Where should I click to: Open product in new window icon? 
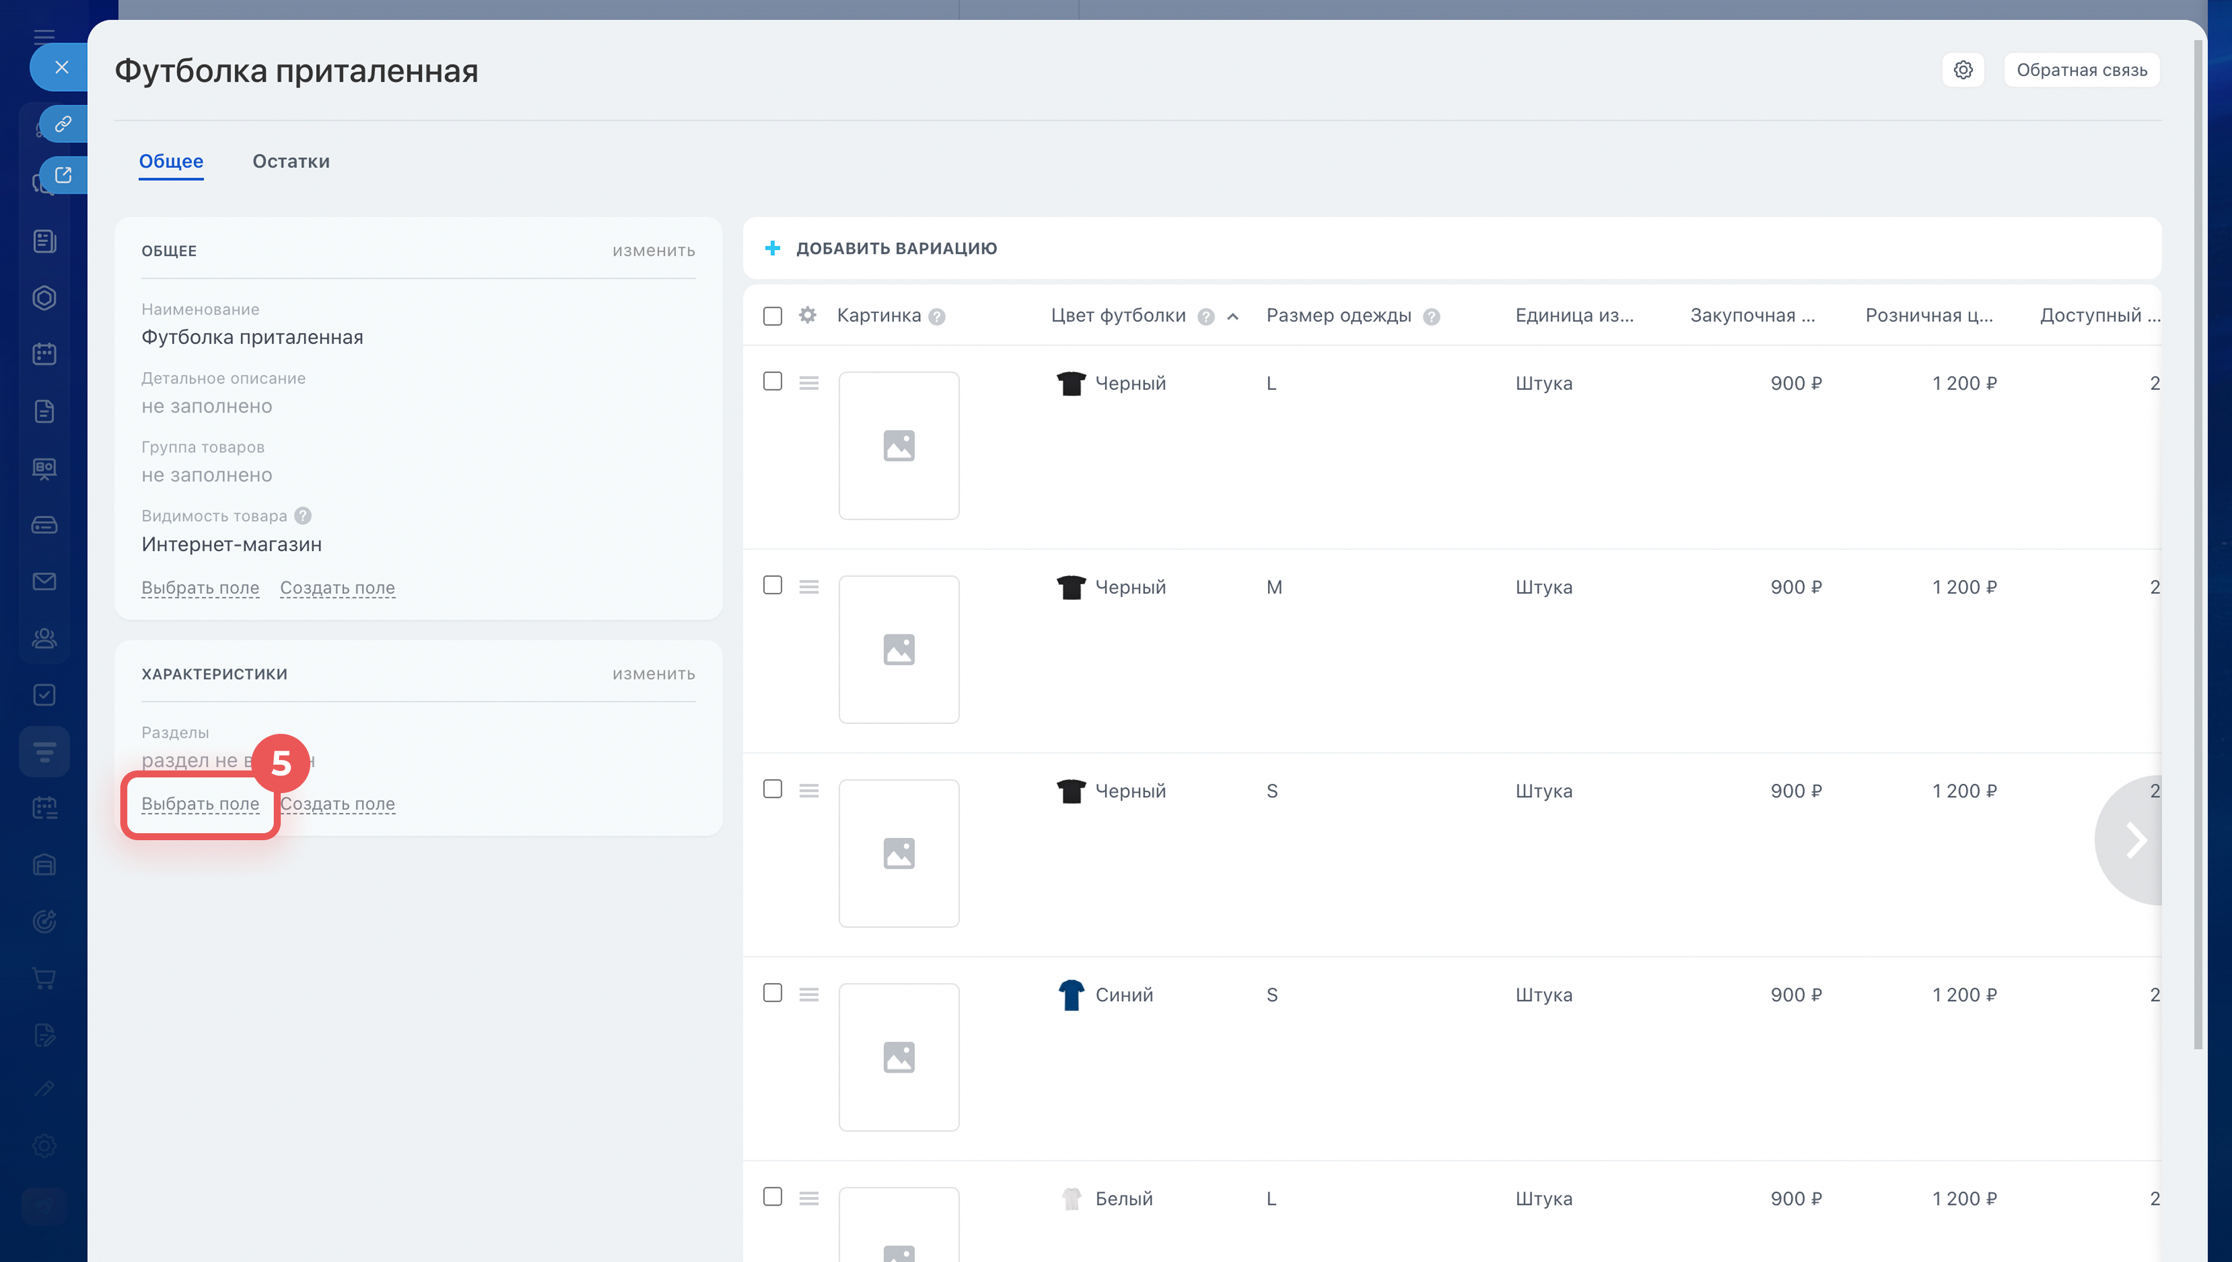point(63,175)
